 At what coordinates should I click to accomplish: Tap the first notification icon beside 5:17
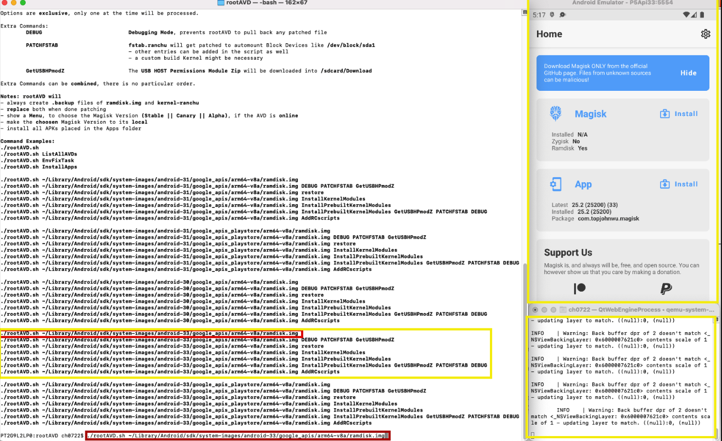pos(553,15)
